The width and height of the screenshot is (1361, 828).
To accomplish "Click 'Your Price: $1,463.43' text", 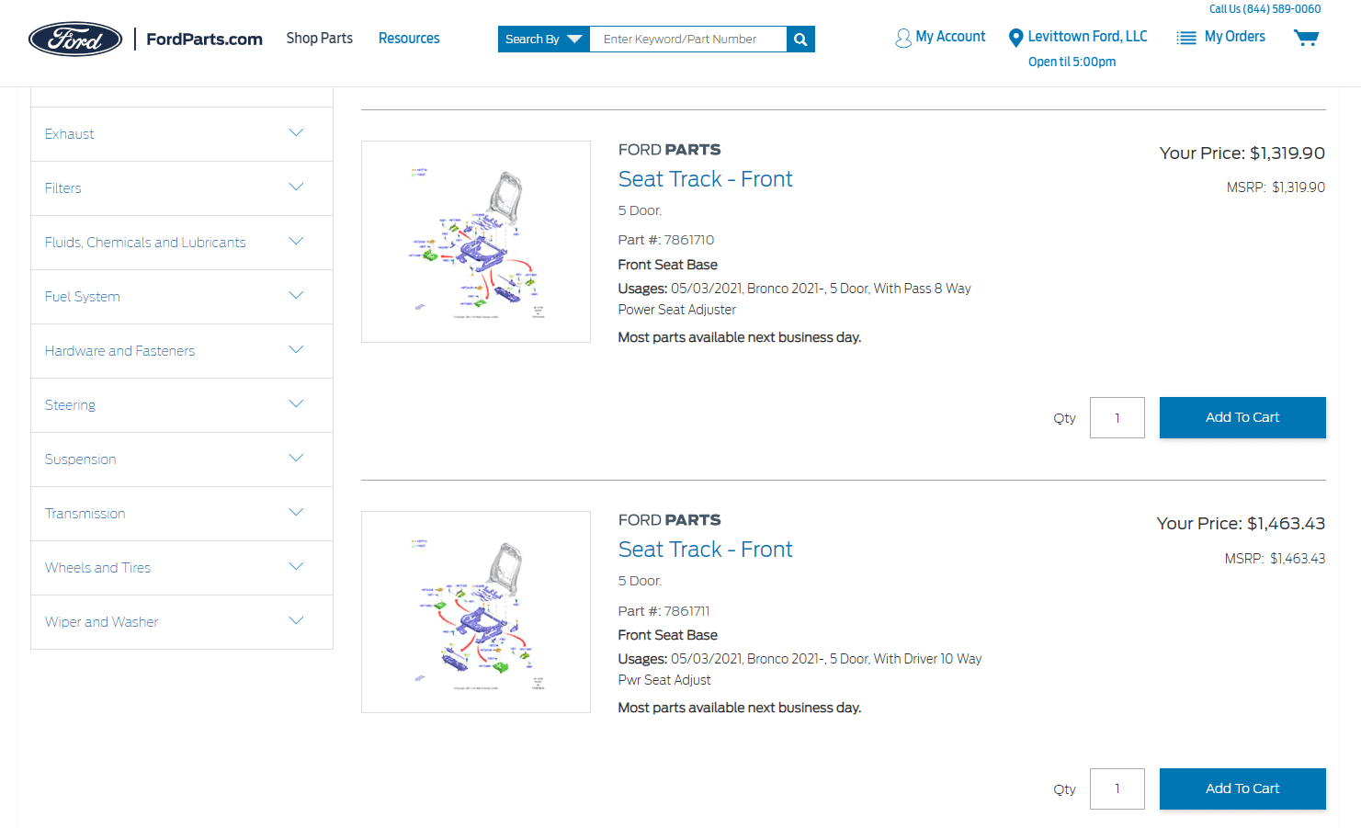I will pos(1241,524).
